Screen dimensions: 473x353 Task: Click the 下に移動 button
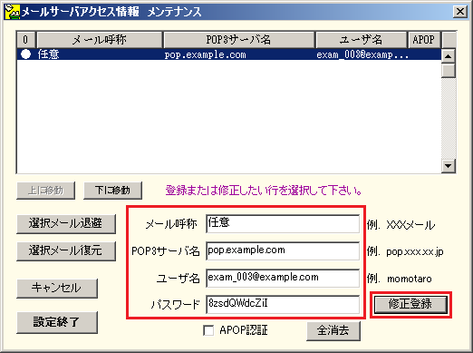coord(112,191)
